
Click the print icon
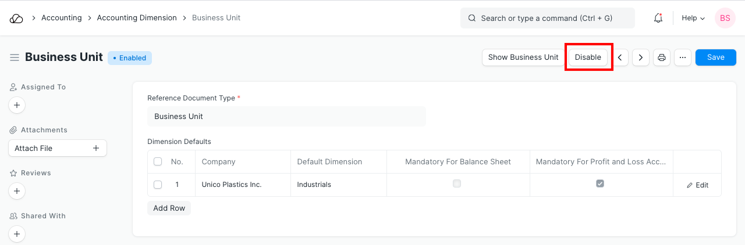point(661,57)
